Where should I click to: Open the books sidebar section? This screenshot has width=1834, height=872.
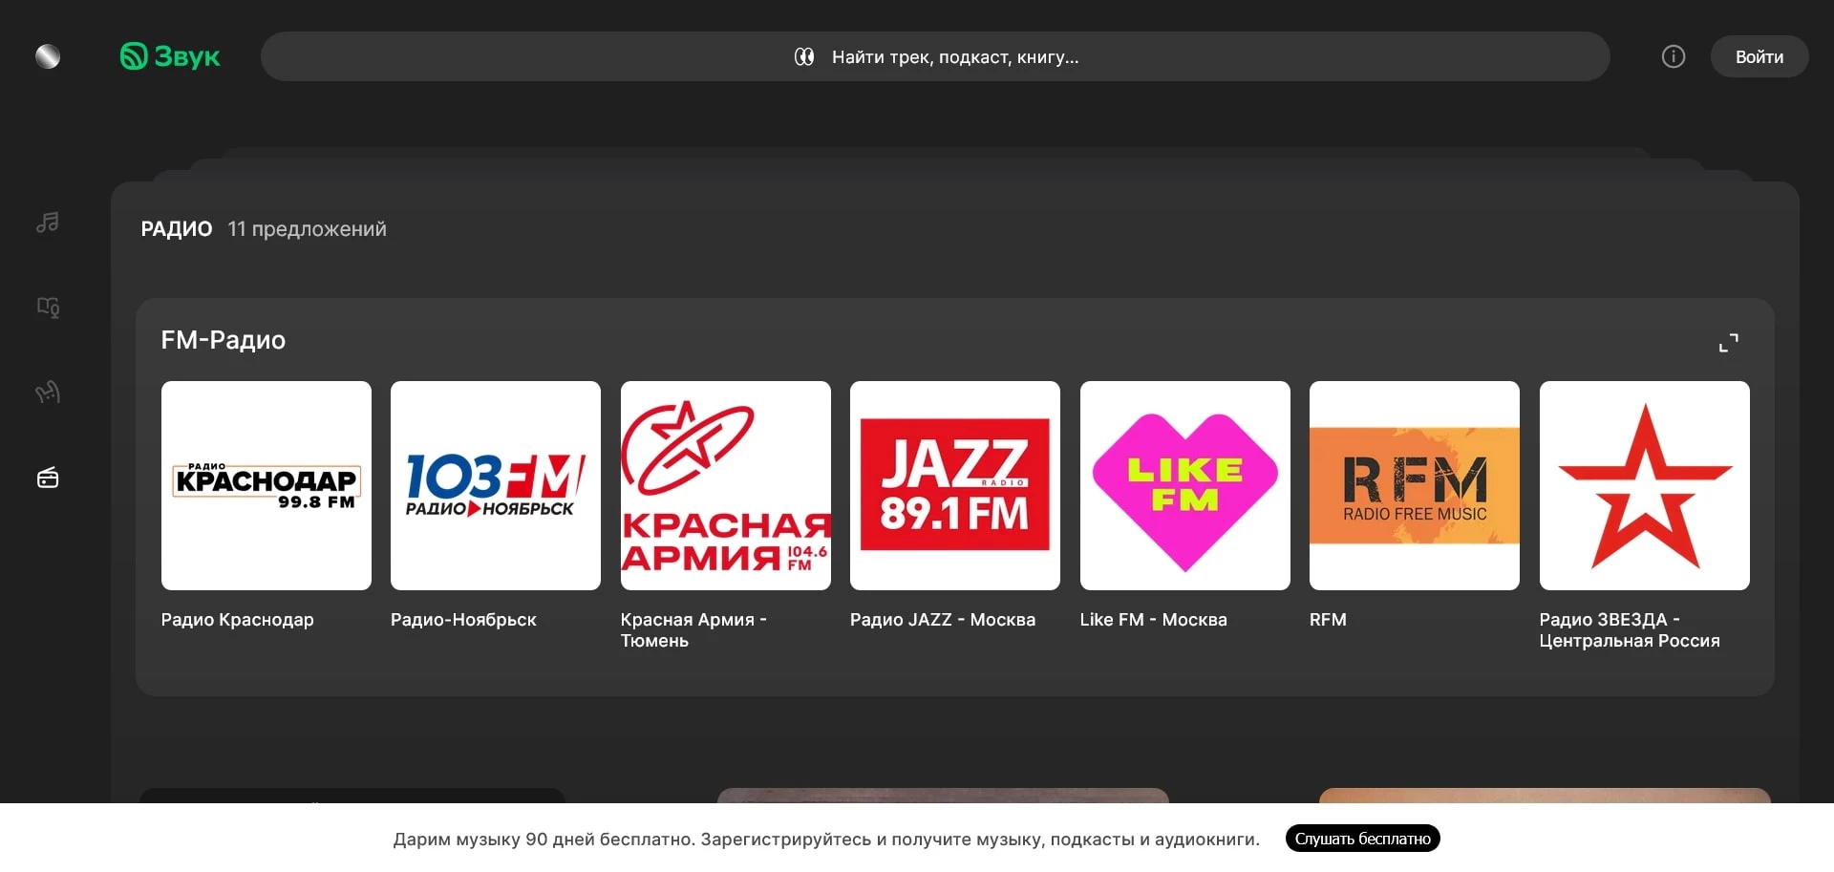pos(48,307)
